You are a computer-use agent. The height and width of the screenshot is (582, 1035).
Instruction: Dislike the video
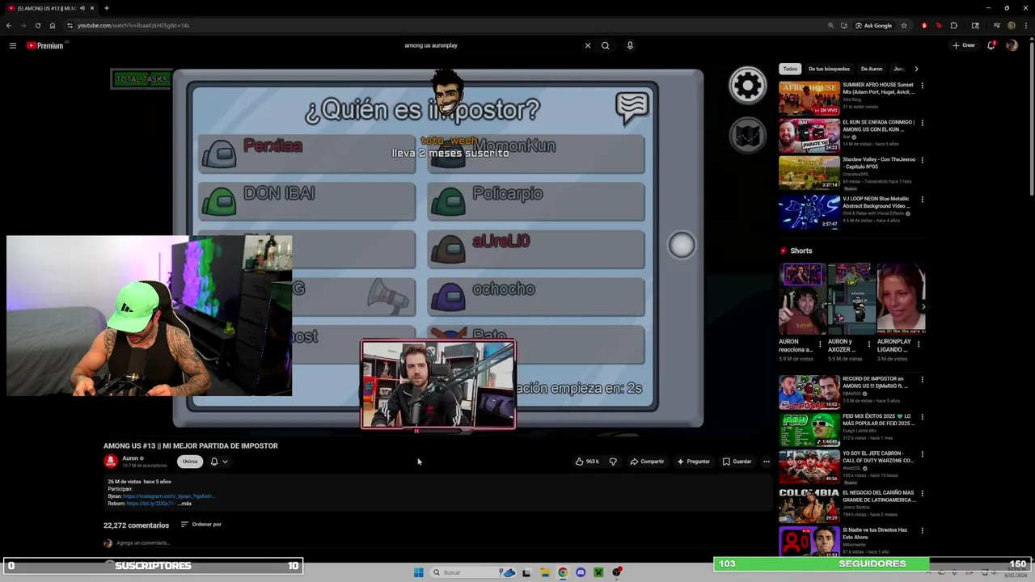613,462
